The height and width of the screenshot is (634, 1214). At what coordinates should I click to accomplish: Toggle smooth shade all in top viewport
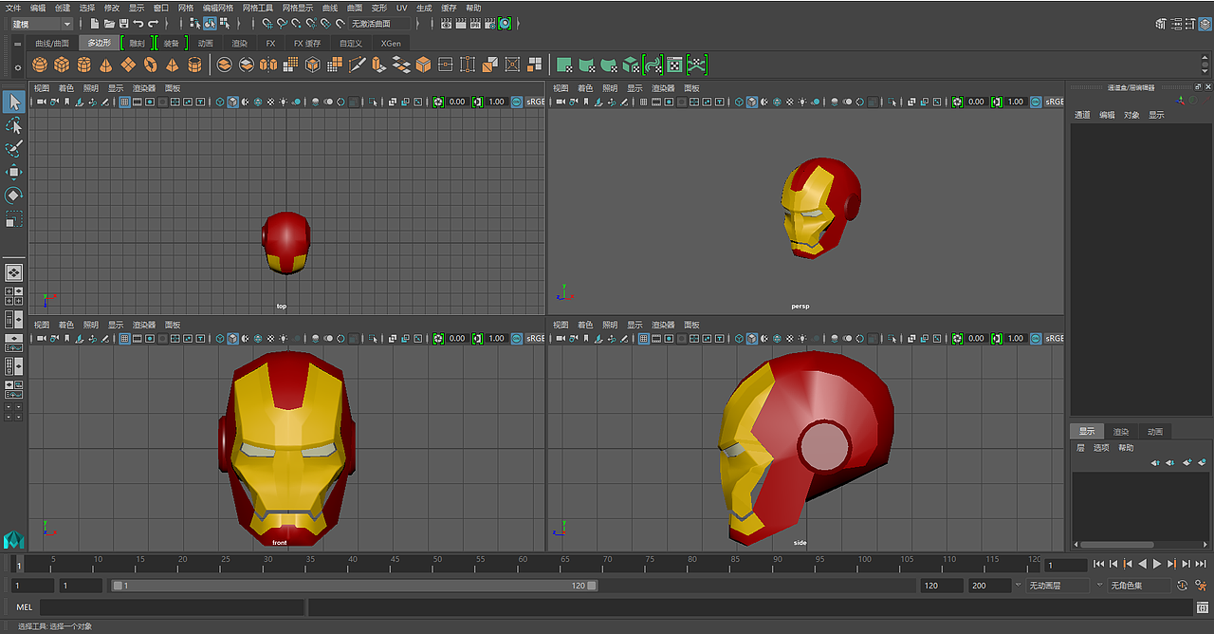tap(232, 102)
